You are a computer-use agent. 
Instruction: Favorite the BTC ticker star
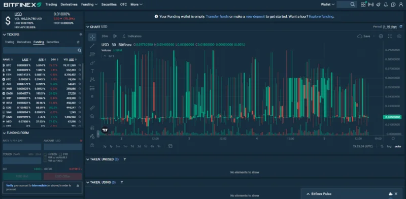(x=80, y=65)
